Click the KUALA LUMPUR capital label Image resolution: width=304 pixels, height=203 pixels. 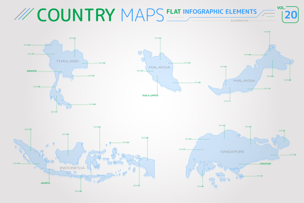[150, 95]
